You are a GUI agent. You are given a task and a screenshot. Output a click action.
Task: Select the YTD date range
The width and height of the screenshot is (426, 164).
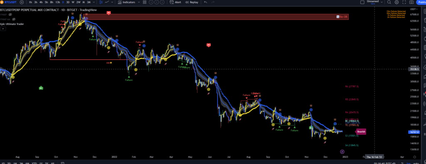click(34, 163)
